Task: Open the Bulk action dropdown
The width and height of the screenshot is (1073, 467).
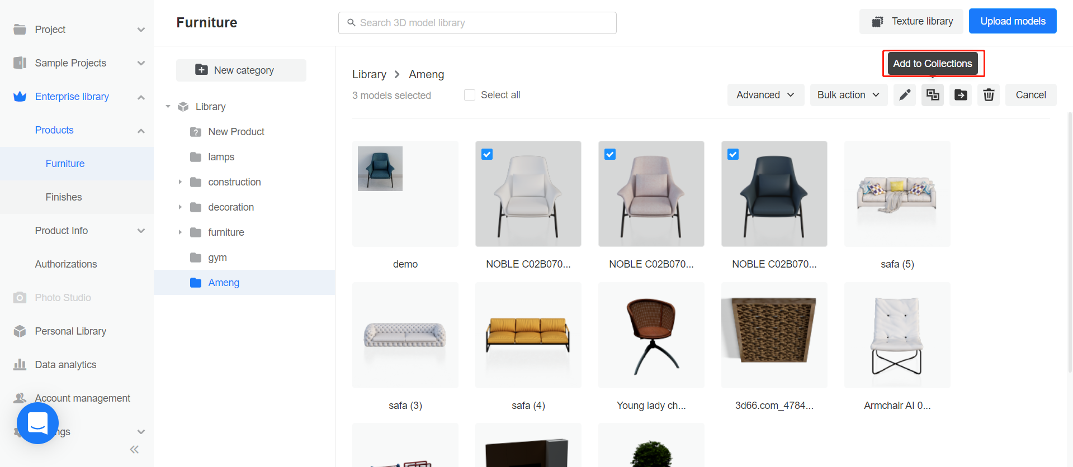Action: 849,95
